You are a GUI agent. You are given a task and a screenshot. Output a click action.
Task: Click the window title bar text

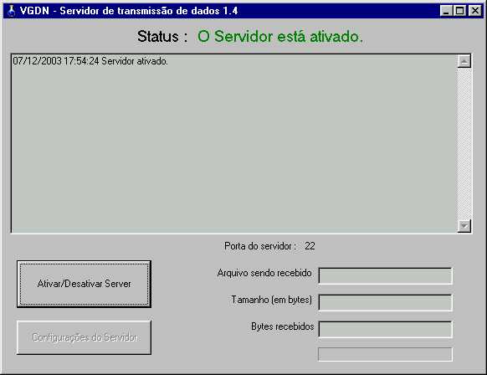click(x=129, y=11)
